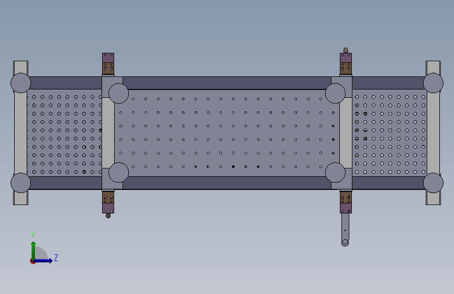This screenshot has width=454, height=294.
Task: Select the round knob atop the top-right clamp
Action: point(346,50)
